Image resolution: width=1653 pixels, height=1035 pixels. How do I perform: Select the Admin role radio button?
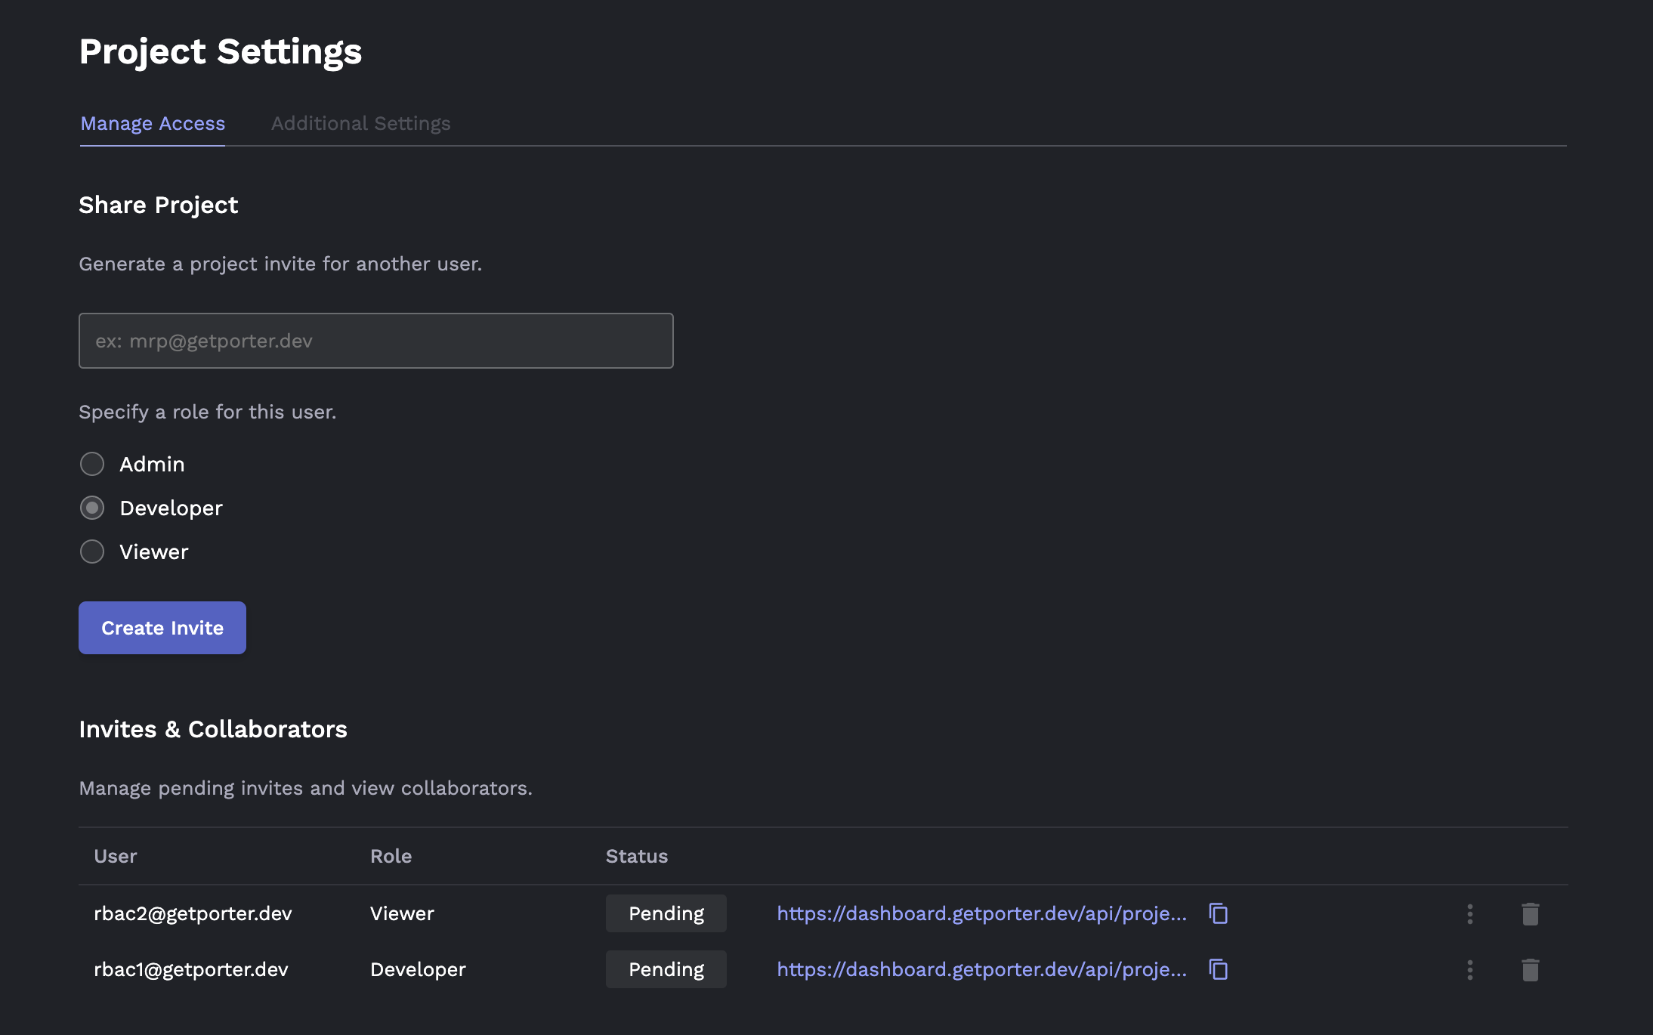(92, 464)
